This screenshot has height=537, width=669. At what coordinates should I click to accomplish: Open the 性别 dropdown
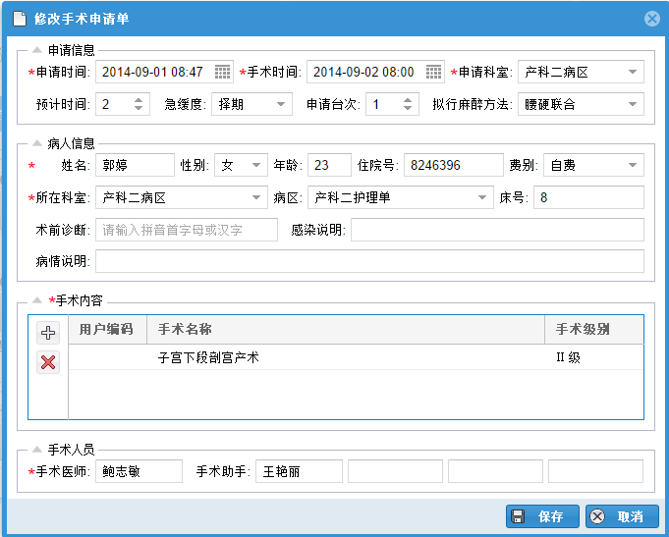click(x=256, y=165)
